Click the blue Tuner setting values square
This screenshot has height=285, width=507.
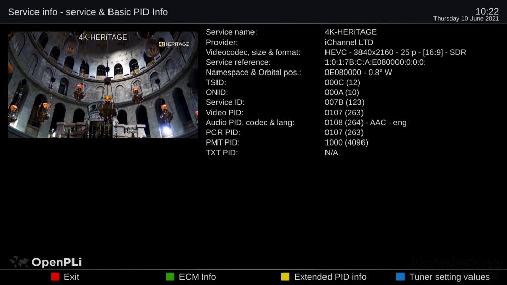(401, 277)
